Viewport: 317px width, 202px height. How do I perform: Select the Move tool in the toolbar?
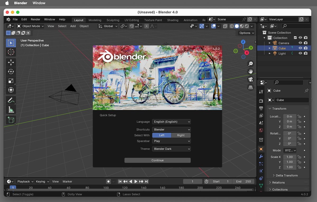(x=11, y=62)
